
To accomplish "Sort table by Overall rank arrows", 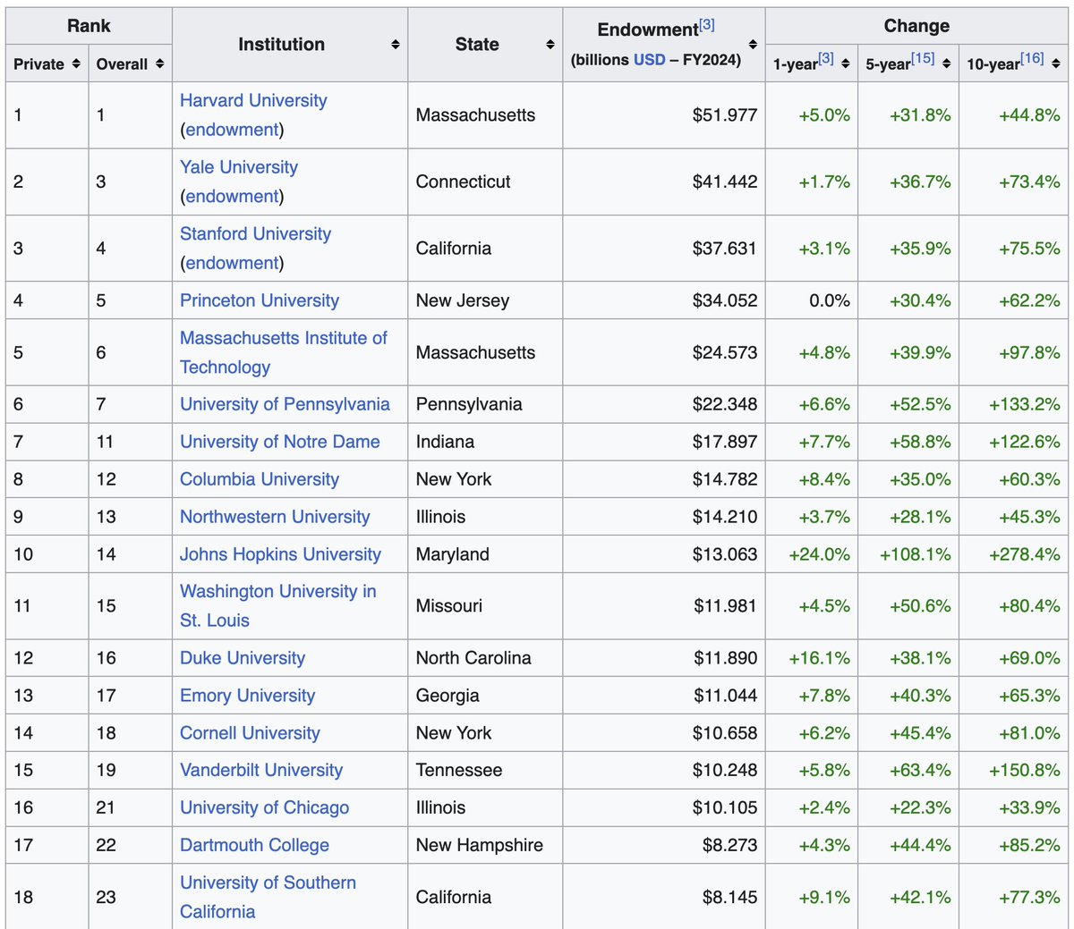I will (159, 64).
